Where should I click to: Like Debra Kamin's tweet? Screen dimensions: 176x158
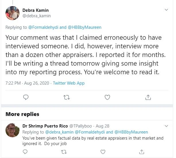[107, 97]
